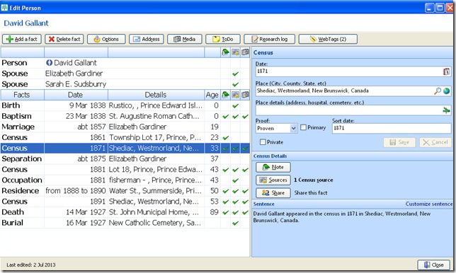Click the source checkmark in Birth row
The width and height of the screenshot is (456, 273).
pos(235,105)
